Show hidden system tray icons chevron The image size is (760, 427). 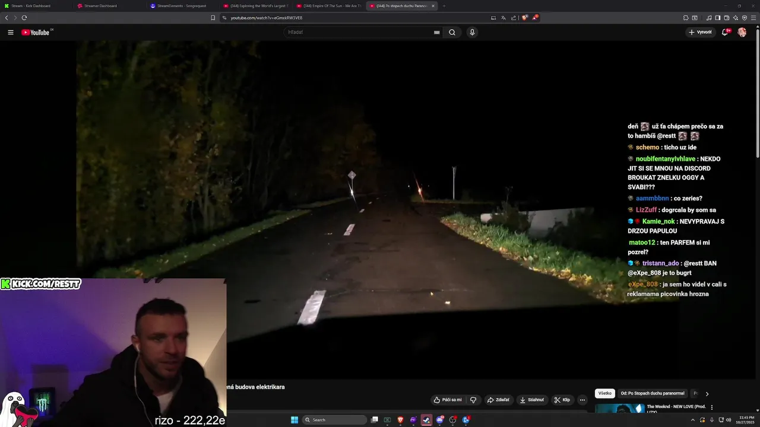pos(693,420)
